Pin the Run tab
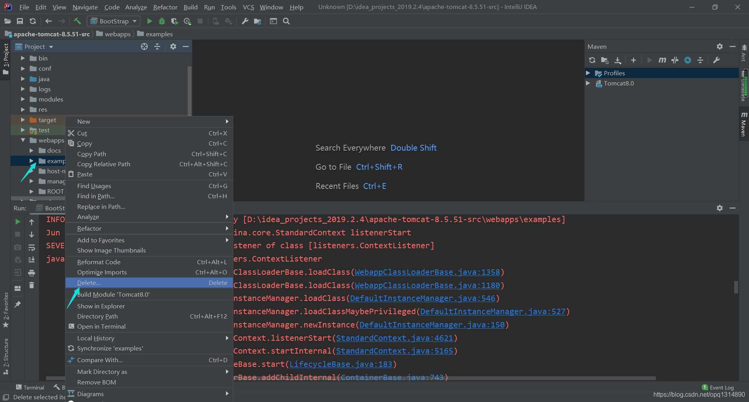Screen dimensions: 749x402 [18, 304]
